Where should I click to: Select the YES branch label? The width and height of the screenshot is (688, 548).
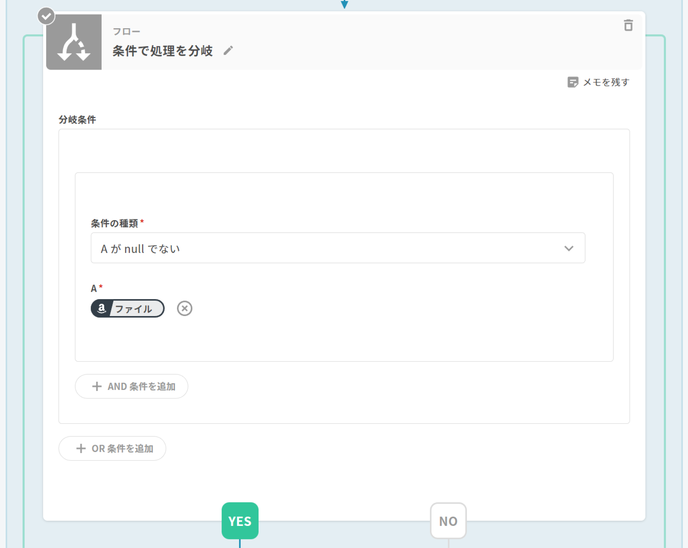[x=240, y=521]
